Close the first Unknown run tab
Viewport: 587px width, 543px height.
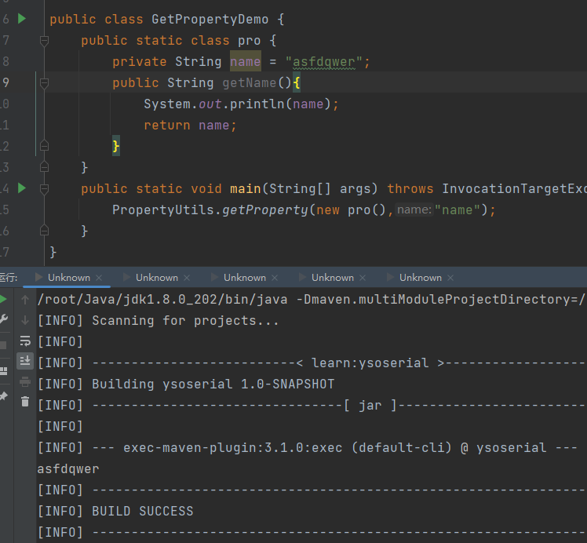[97, 278]
